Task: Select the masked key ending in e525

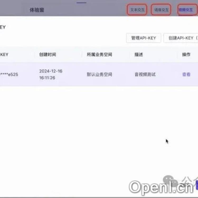Action: [x=9, y=74]
